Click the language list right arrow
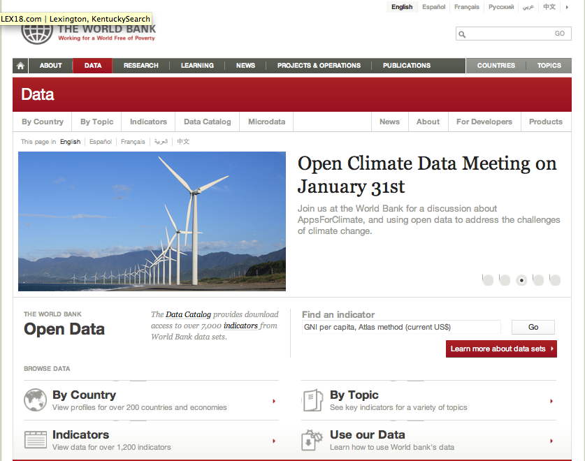Screen dimensions: 585x461 coord(567,7)
